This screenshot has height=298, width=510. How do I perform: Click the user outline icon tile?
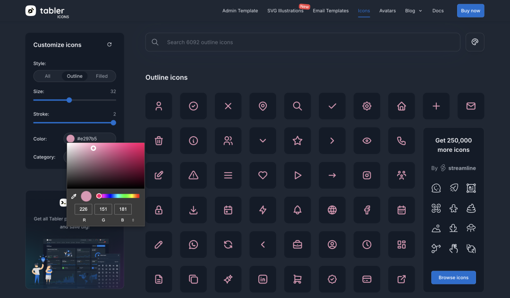click(159, 106)
